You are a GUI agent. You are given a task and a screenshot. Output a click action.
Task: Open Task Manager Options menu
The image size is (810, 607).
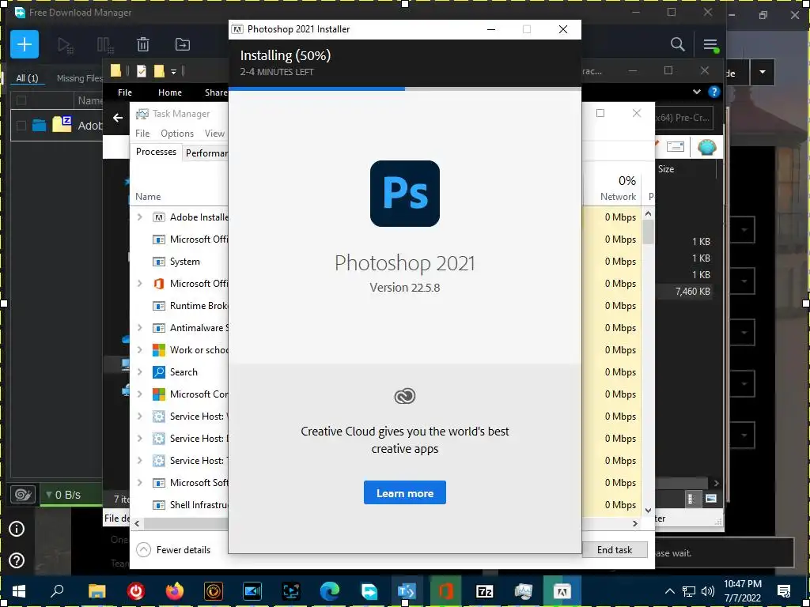click(177, 133)
